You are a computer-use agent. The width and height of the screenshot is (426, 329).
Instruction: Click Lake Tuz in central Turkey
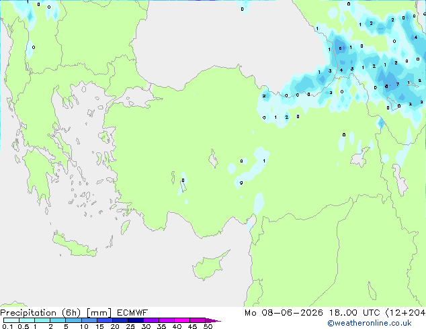[213, 159]
